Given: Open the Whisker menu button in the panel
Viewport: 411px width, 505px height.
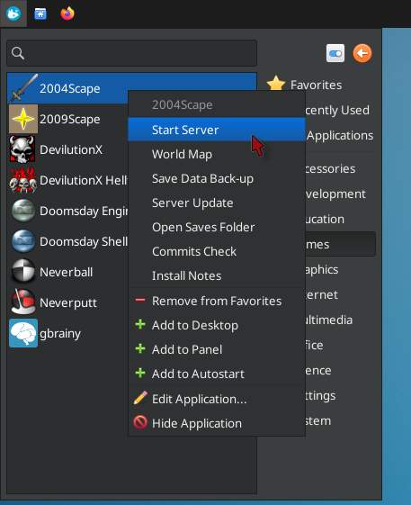Looking at the screenshot, I should click(13, 14).
